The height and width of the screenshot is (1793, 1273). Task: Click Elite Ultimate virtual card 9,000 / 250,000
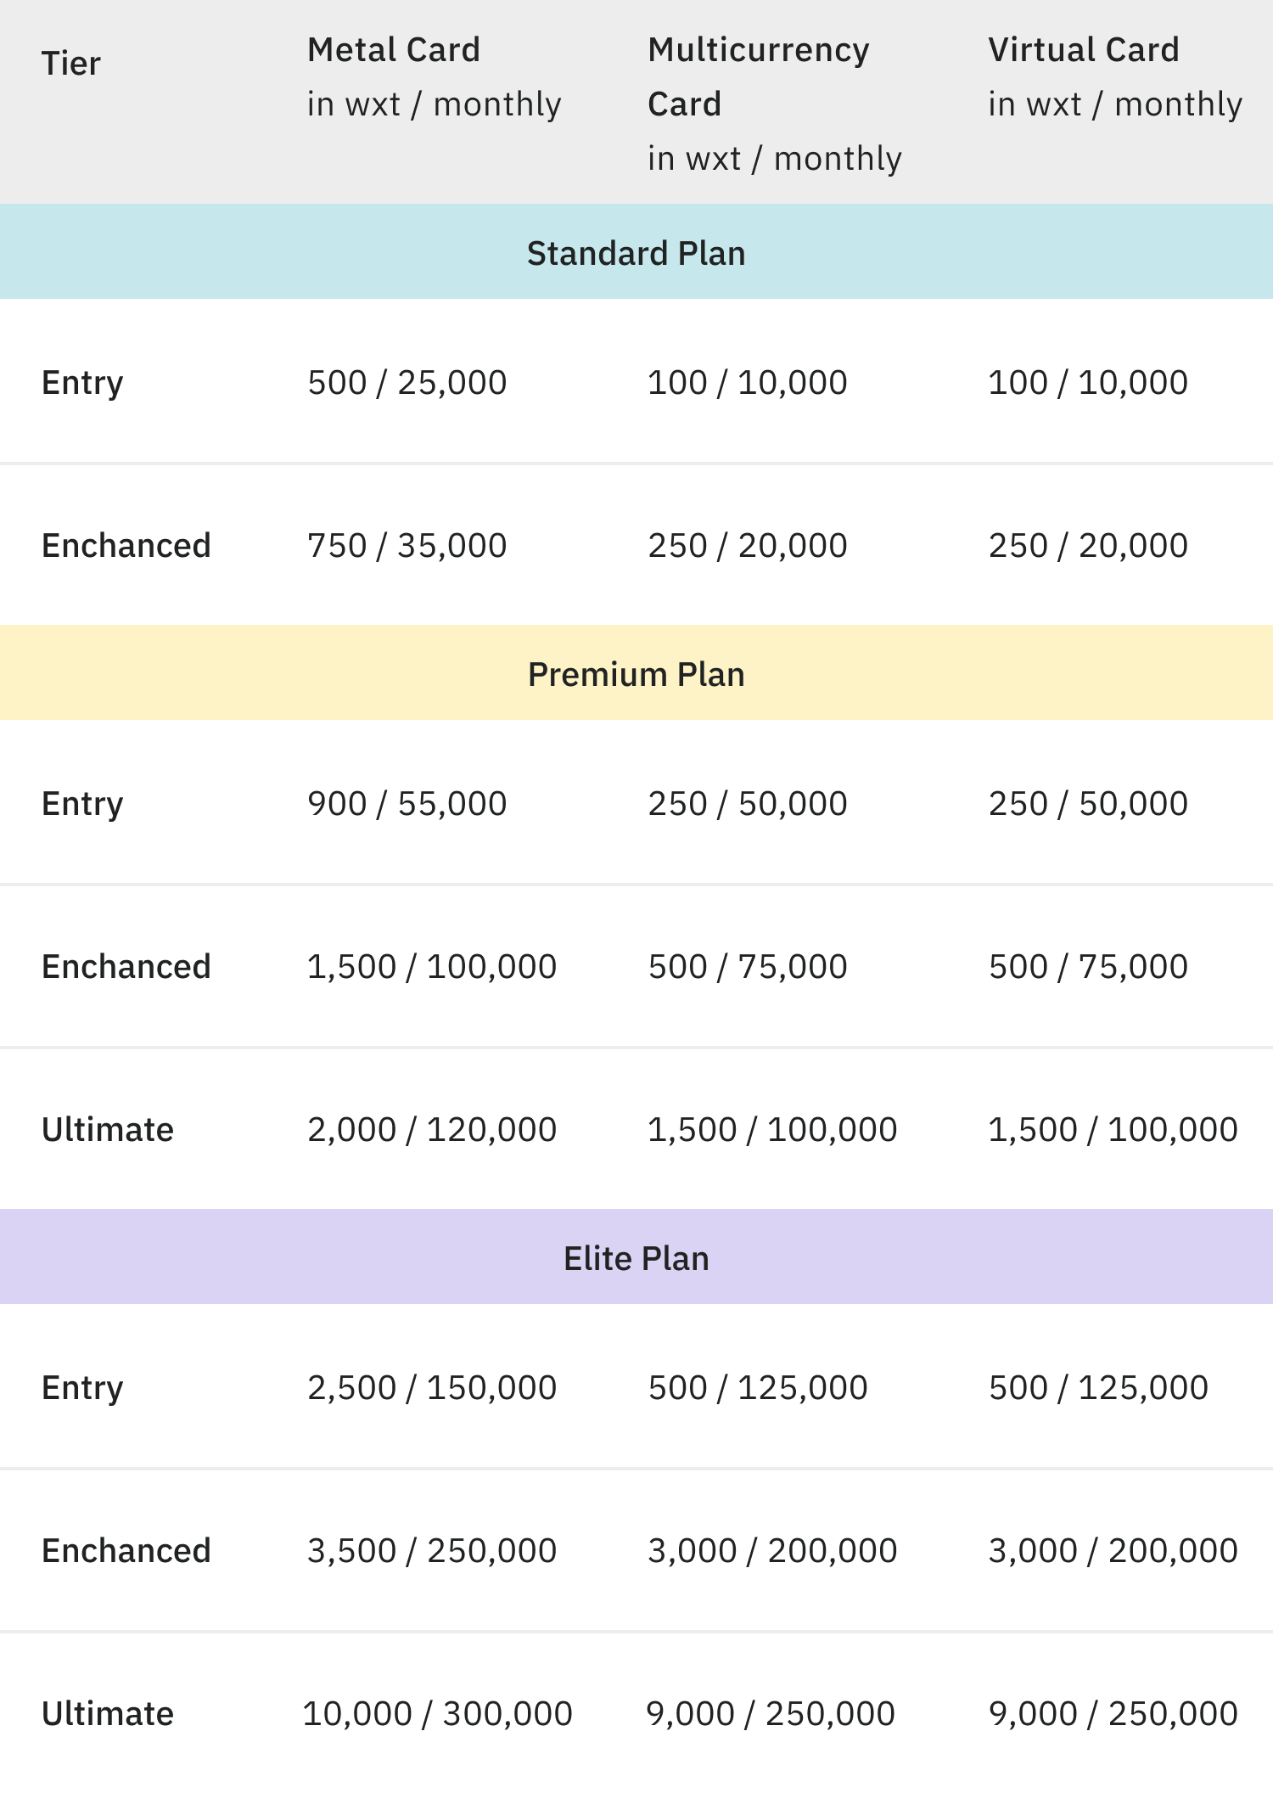point(1113,1714)
